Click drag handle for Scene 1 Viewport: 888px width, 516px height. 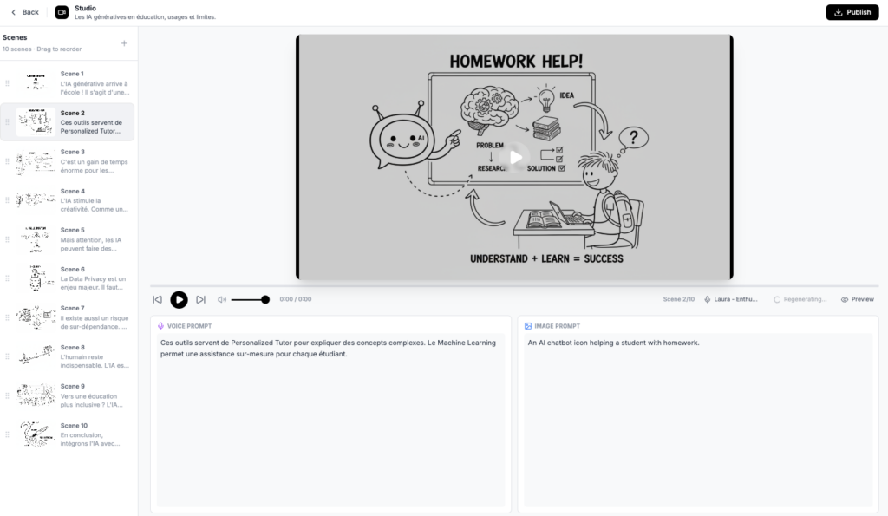point(8,83)
